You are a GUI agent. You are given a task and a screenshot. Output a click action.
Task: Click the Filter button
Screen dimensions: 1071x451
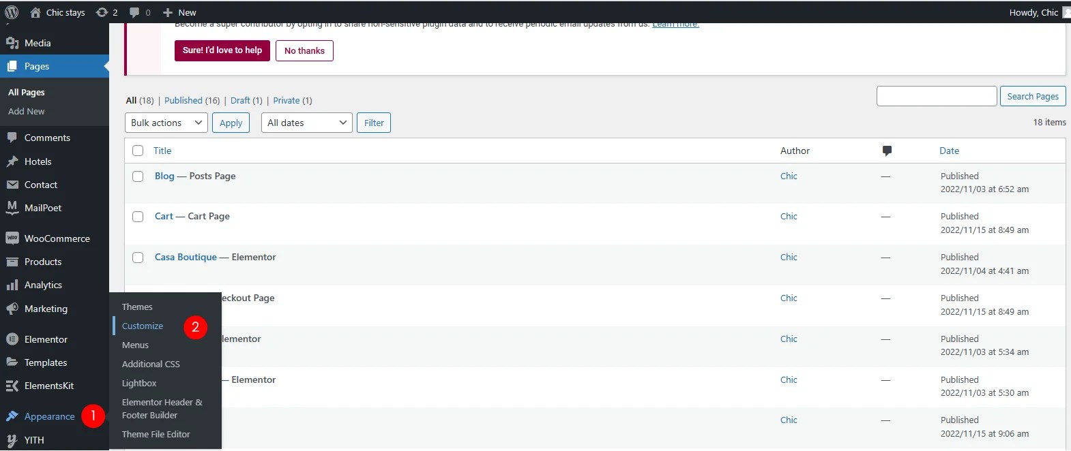pos(374,123)
